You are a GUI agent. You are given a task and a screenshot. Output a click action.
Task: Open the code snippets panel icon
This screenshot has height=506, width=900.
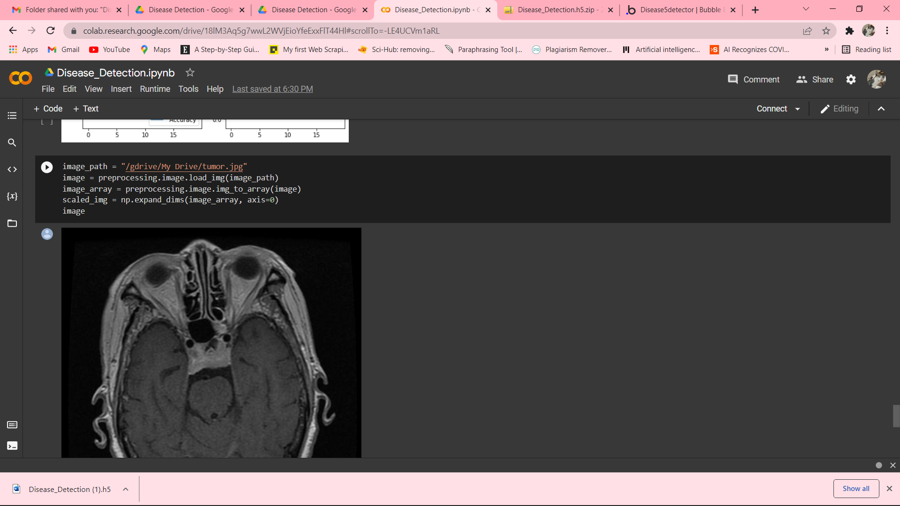tap(12, 169)
